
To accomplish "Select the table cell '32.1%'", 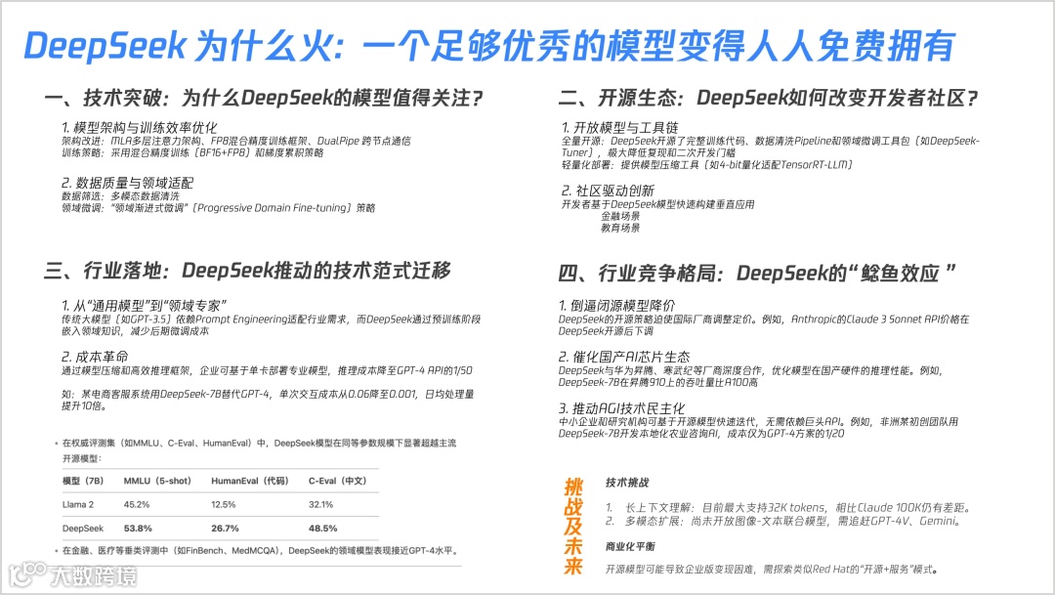I will pyautogui.click(x=321, y=504).
